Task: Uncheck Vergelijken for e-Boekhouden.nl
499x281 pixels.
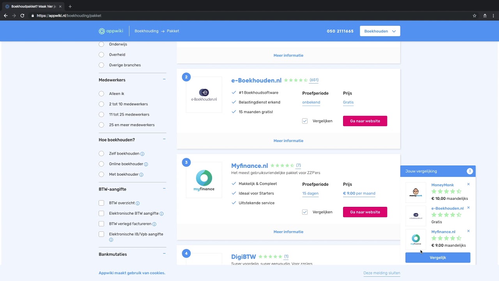Action: 305,121
